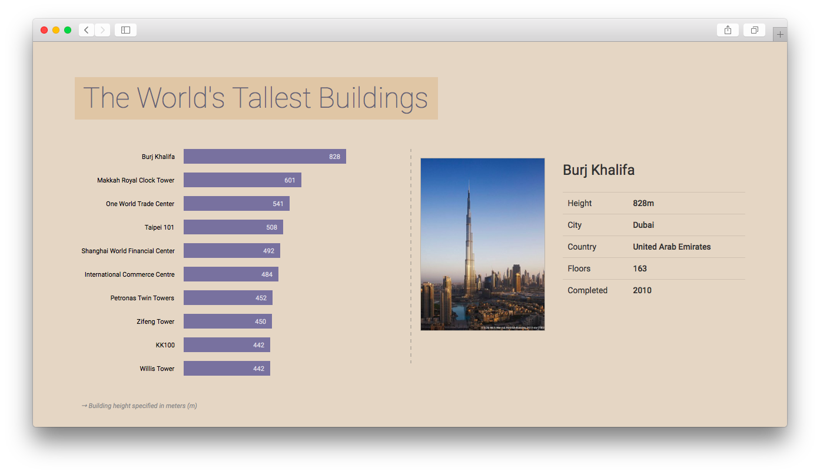Select the Shanghai World Financial Center bar
Screen dimensions: 820x474
(232, 251)
